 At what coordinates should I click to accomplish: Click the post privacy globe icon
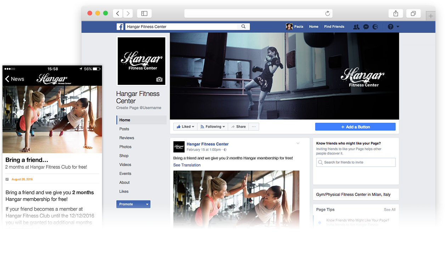point(225,150)
